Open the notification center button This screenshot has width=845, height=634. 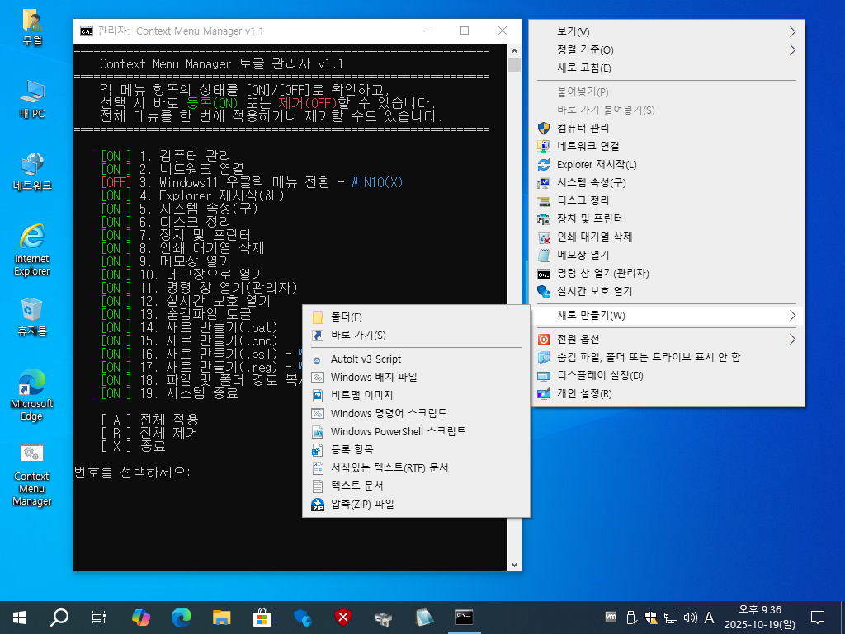pos(818,618)
